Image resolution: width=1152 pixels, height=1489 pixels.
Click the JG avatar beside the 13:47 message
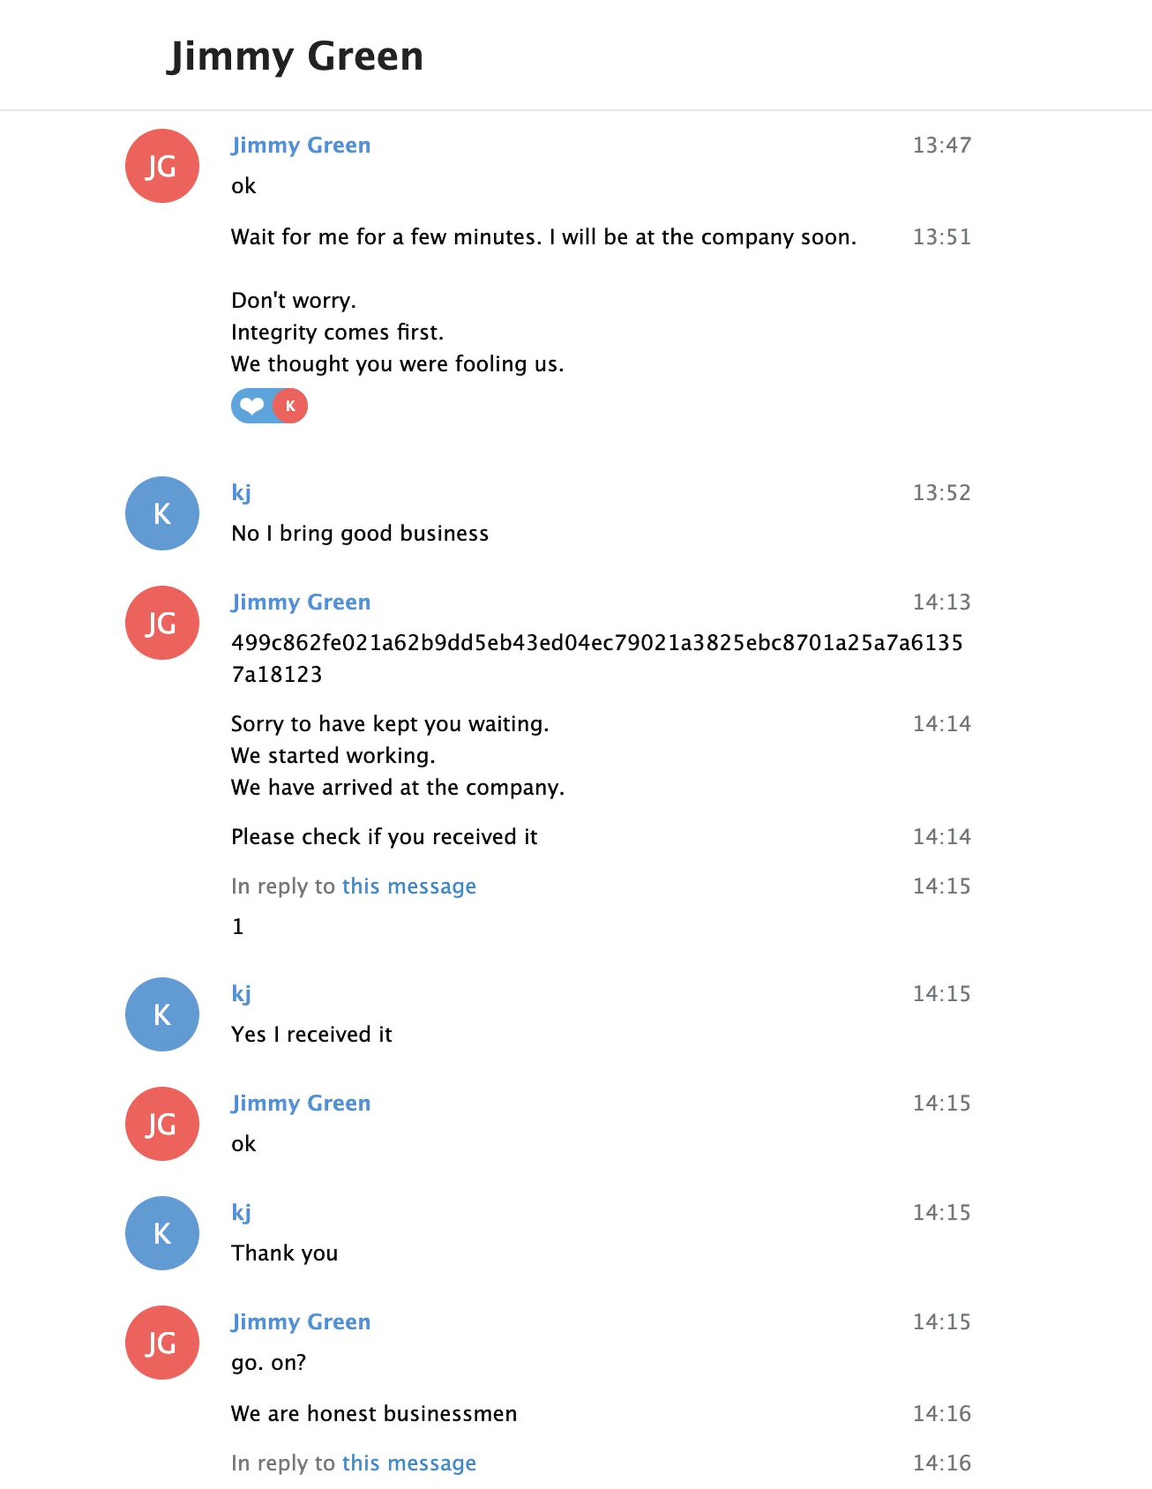click(x=162, y=166)
